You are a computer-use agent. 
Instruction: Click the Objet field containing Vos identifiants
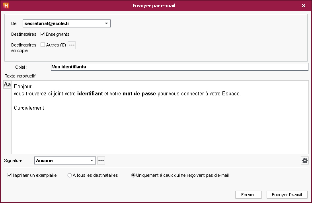[179, 67]
